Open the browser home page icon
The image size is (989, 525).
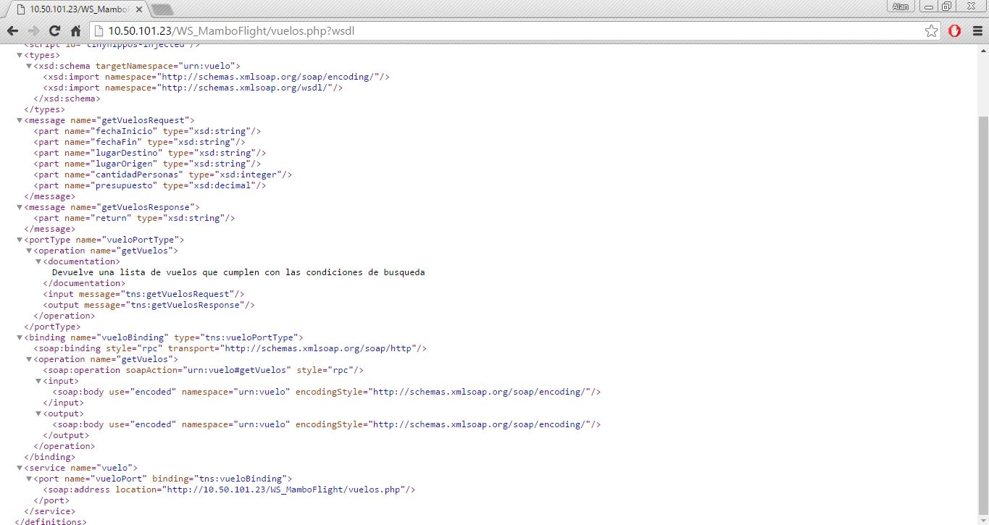click(x=75, y=31)
